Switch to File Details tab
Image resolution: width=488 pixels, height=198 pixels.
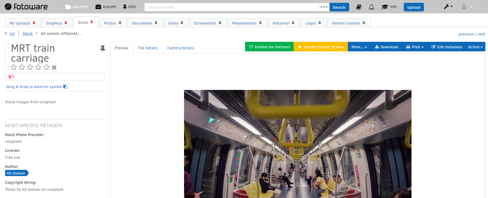point(148,48)
